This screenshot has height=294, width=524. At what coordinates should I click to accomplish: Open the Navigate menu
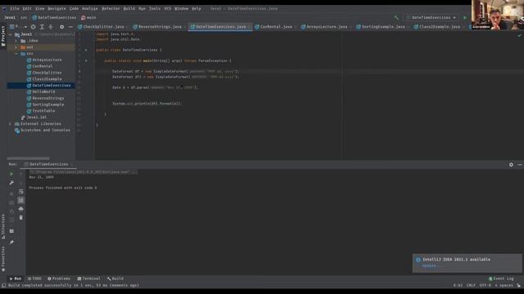[x=56, y=9]
